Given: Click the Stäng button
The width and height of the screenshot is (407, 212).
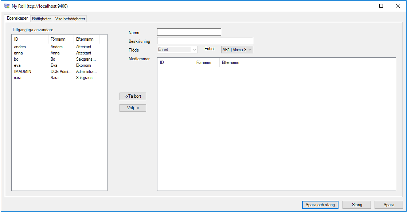Looking at the screenshot, I should [x=356, y=204].
